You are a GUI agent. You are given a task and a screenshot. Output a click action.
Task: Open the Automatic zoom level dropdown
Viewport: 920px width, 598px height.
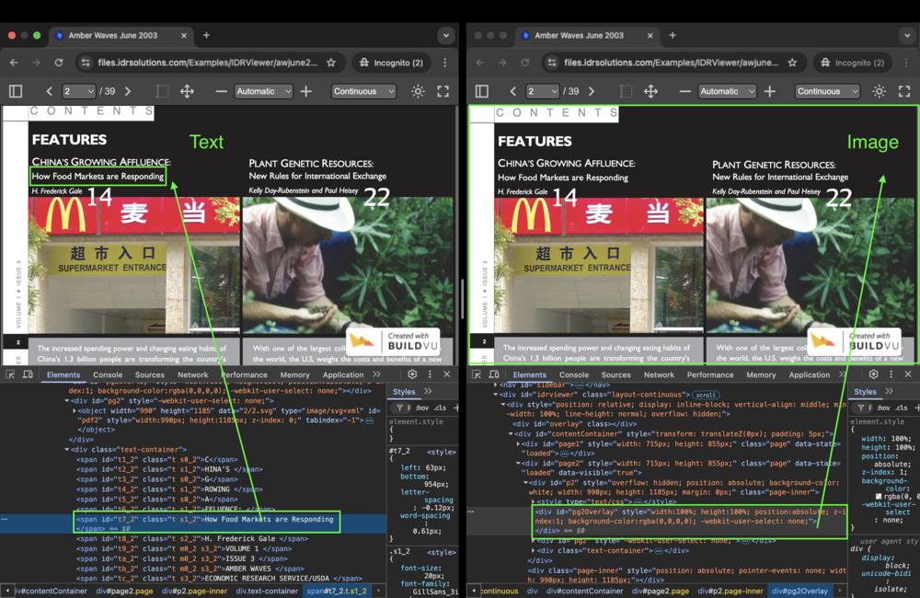(262, 91)
